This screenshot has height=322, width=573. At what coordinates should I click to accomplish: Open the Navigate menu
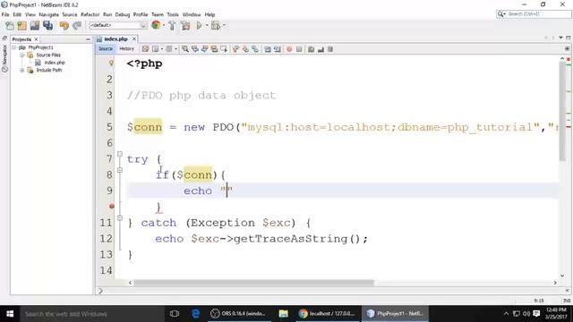pos(48,14)
